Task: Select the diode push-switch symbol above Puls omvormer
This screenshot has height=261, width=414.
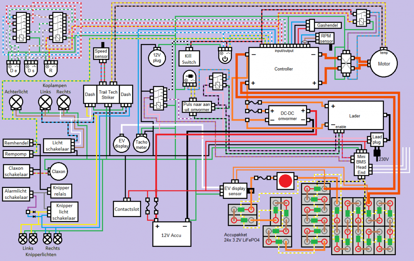Action: click(x=190, y=79)
